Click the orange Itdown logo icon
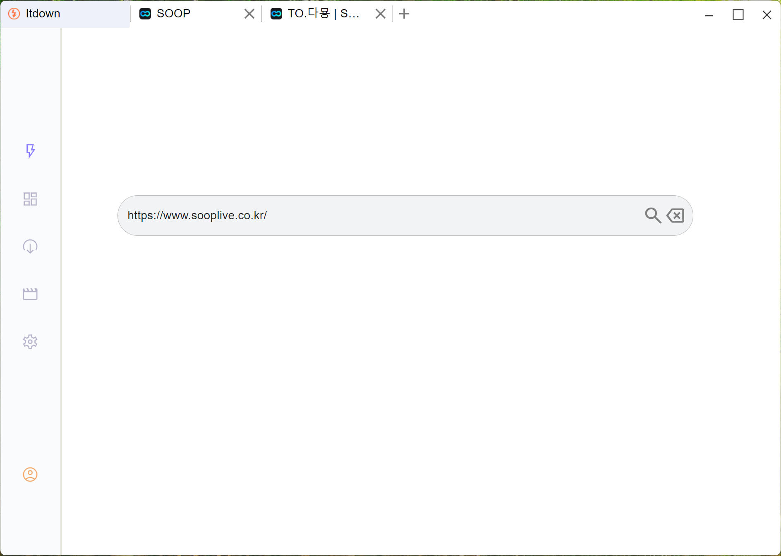Viewport: 781px width, 556px height. 14,14
